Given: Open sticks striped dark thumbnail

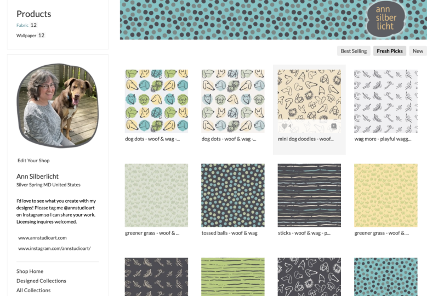Looking at the screenshot, I should (309, 195).
